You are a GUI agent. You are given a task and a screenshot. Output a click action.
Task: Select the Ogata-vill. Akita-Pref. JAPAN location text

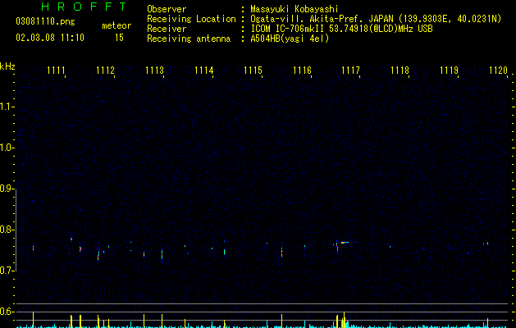coord(376,19)
